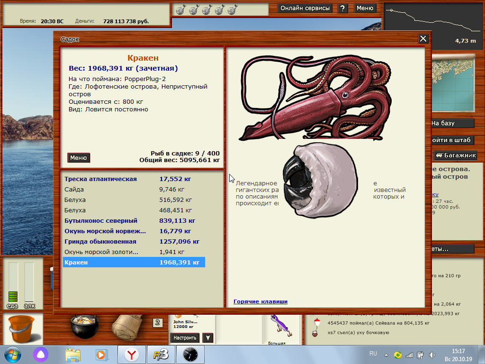Open the Багажник trunk button
Image resolution: width=485 pixels, height=364 pixels.
tap(456, 155)
